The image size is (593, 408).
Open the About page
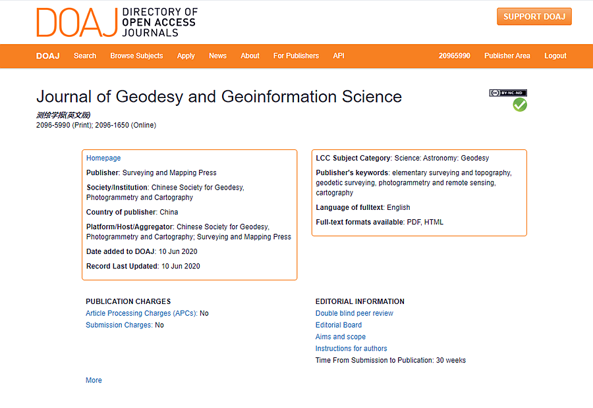pyautogui.click(x=250, y=56)
